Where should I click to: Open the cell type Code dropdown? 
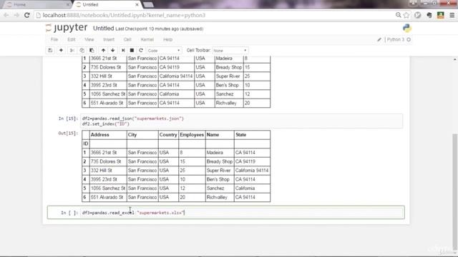164,51
